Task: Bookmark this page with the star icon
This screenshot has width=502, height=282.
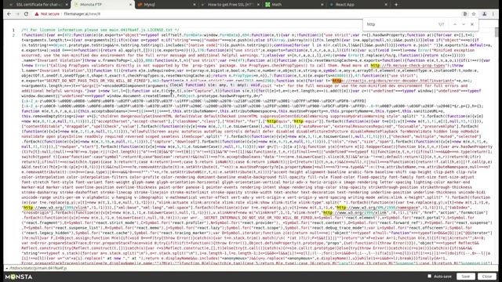Action: (474, 14)
